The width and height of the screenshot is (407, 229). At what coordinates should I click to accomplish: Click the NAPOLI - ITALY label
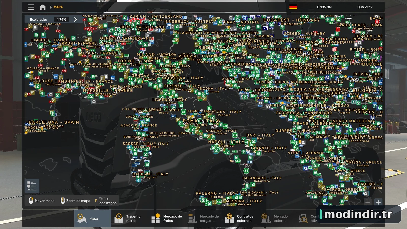(x=226, y=142)
